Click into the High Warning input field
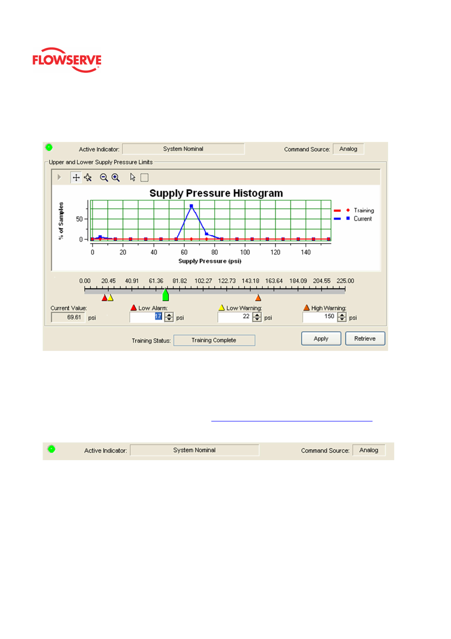This screenshot has width=451, height=639. tap(320, 317)
